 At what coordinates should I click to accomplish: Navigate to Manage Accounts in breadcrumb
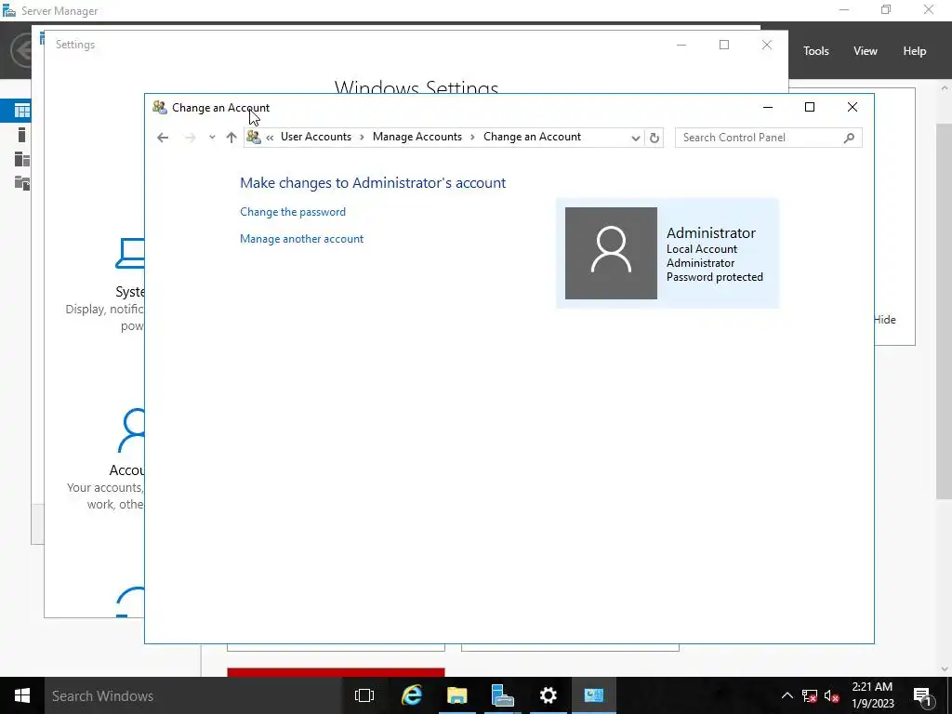tap(417, 137)
